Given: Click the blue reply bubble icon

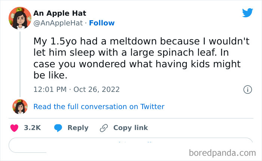Looking at the screenshot, I should [x=58, y=128].
